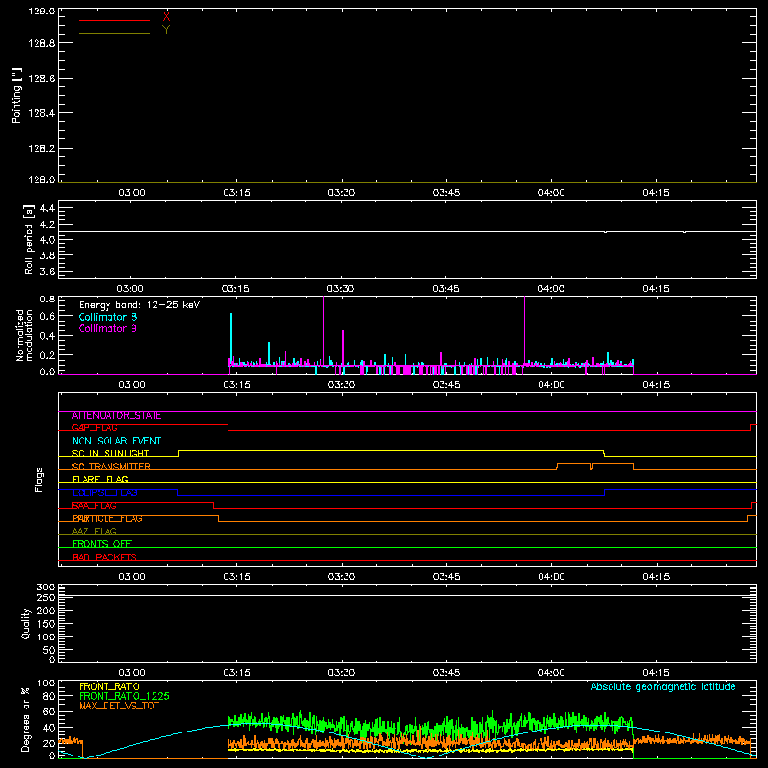The width and height of the screenshot is (768, 768).
Task: Select the magenta Collimator 9 legend
Action: 108,328
